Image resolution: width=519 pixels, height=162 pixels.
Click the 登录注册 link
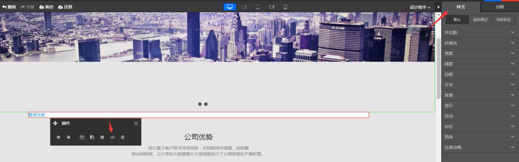tap(36, 115)
